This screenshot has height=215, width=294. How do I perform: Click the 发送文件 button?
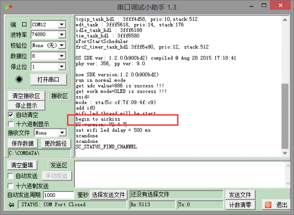coord(240,195)
